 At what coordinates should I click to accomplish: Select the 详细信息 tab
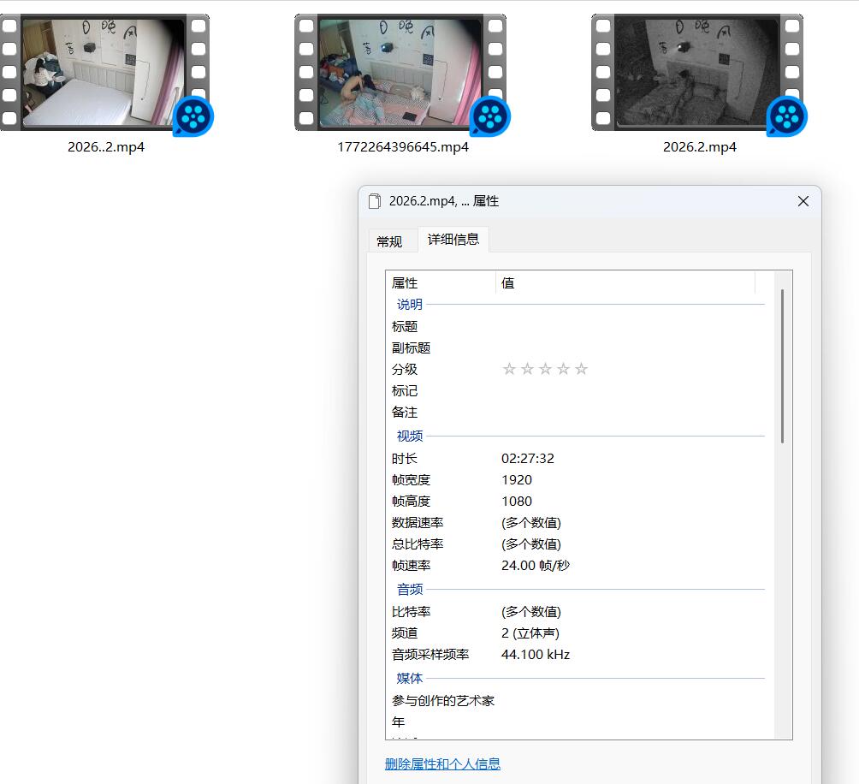coord(453,240)
